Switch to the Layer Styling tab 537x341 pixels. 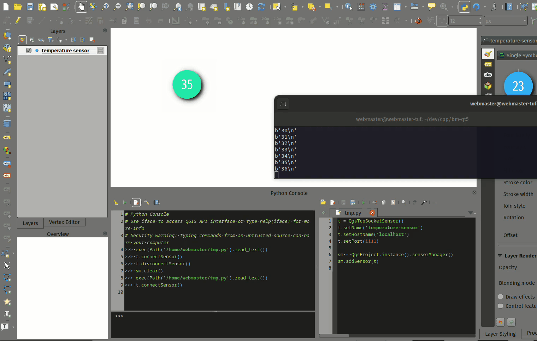(500, 334)
